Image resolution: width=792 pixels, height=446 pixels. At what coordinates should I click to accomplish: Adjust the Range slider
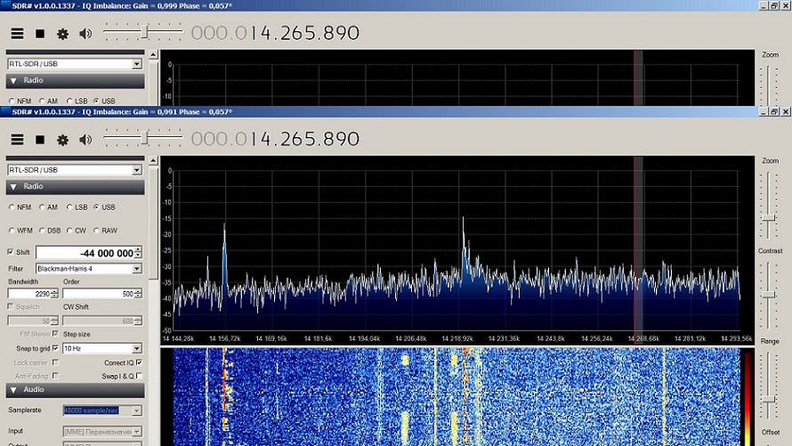coord(769,400)
